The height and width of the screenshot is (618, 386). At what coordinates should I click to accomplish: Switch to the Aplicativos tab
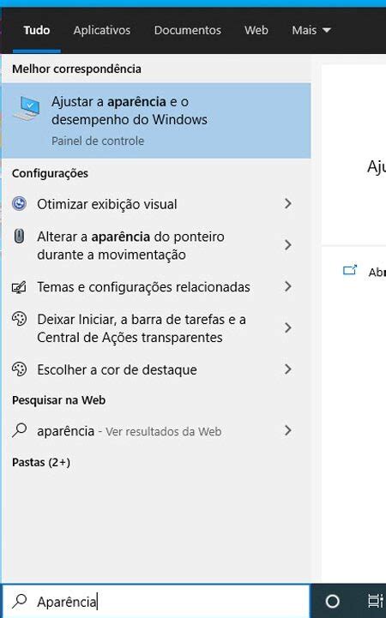pos(102,30)
